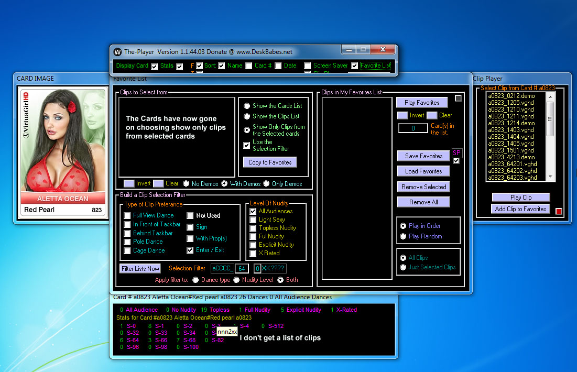Click the red square in Clip Player

click(x=559, y=211)
